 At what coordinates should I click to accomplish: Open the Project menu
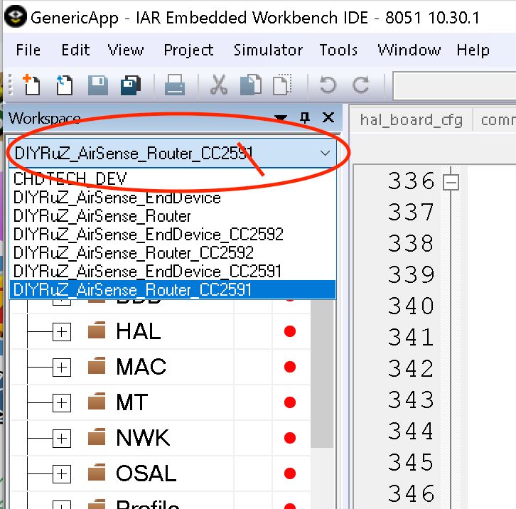click(x=188, y=50)
